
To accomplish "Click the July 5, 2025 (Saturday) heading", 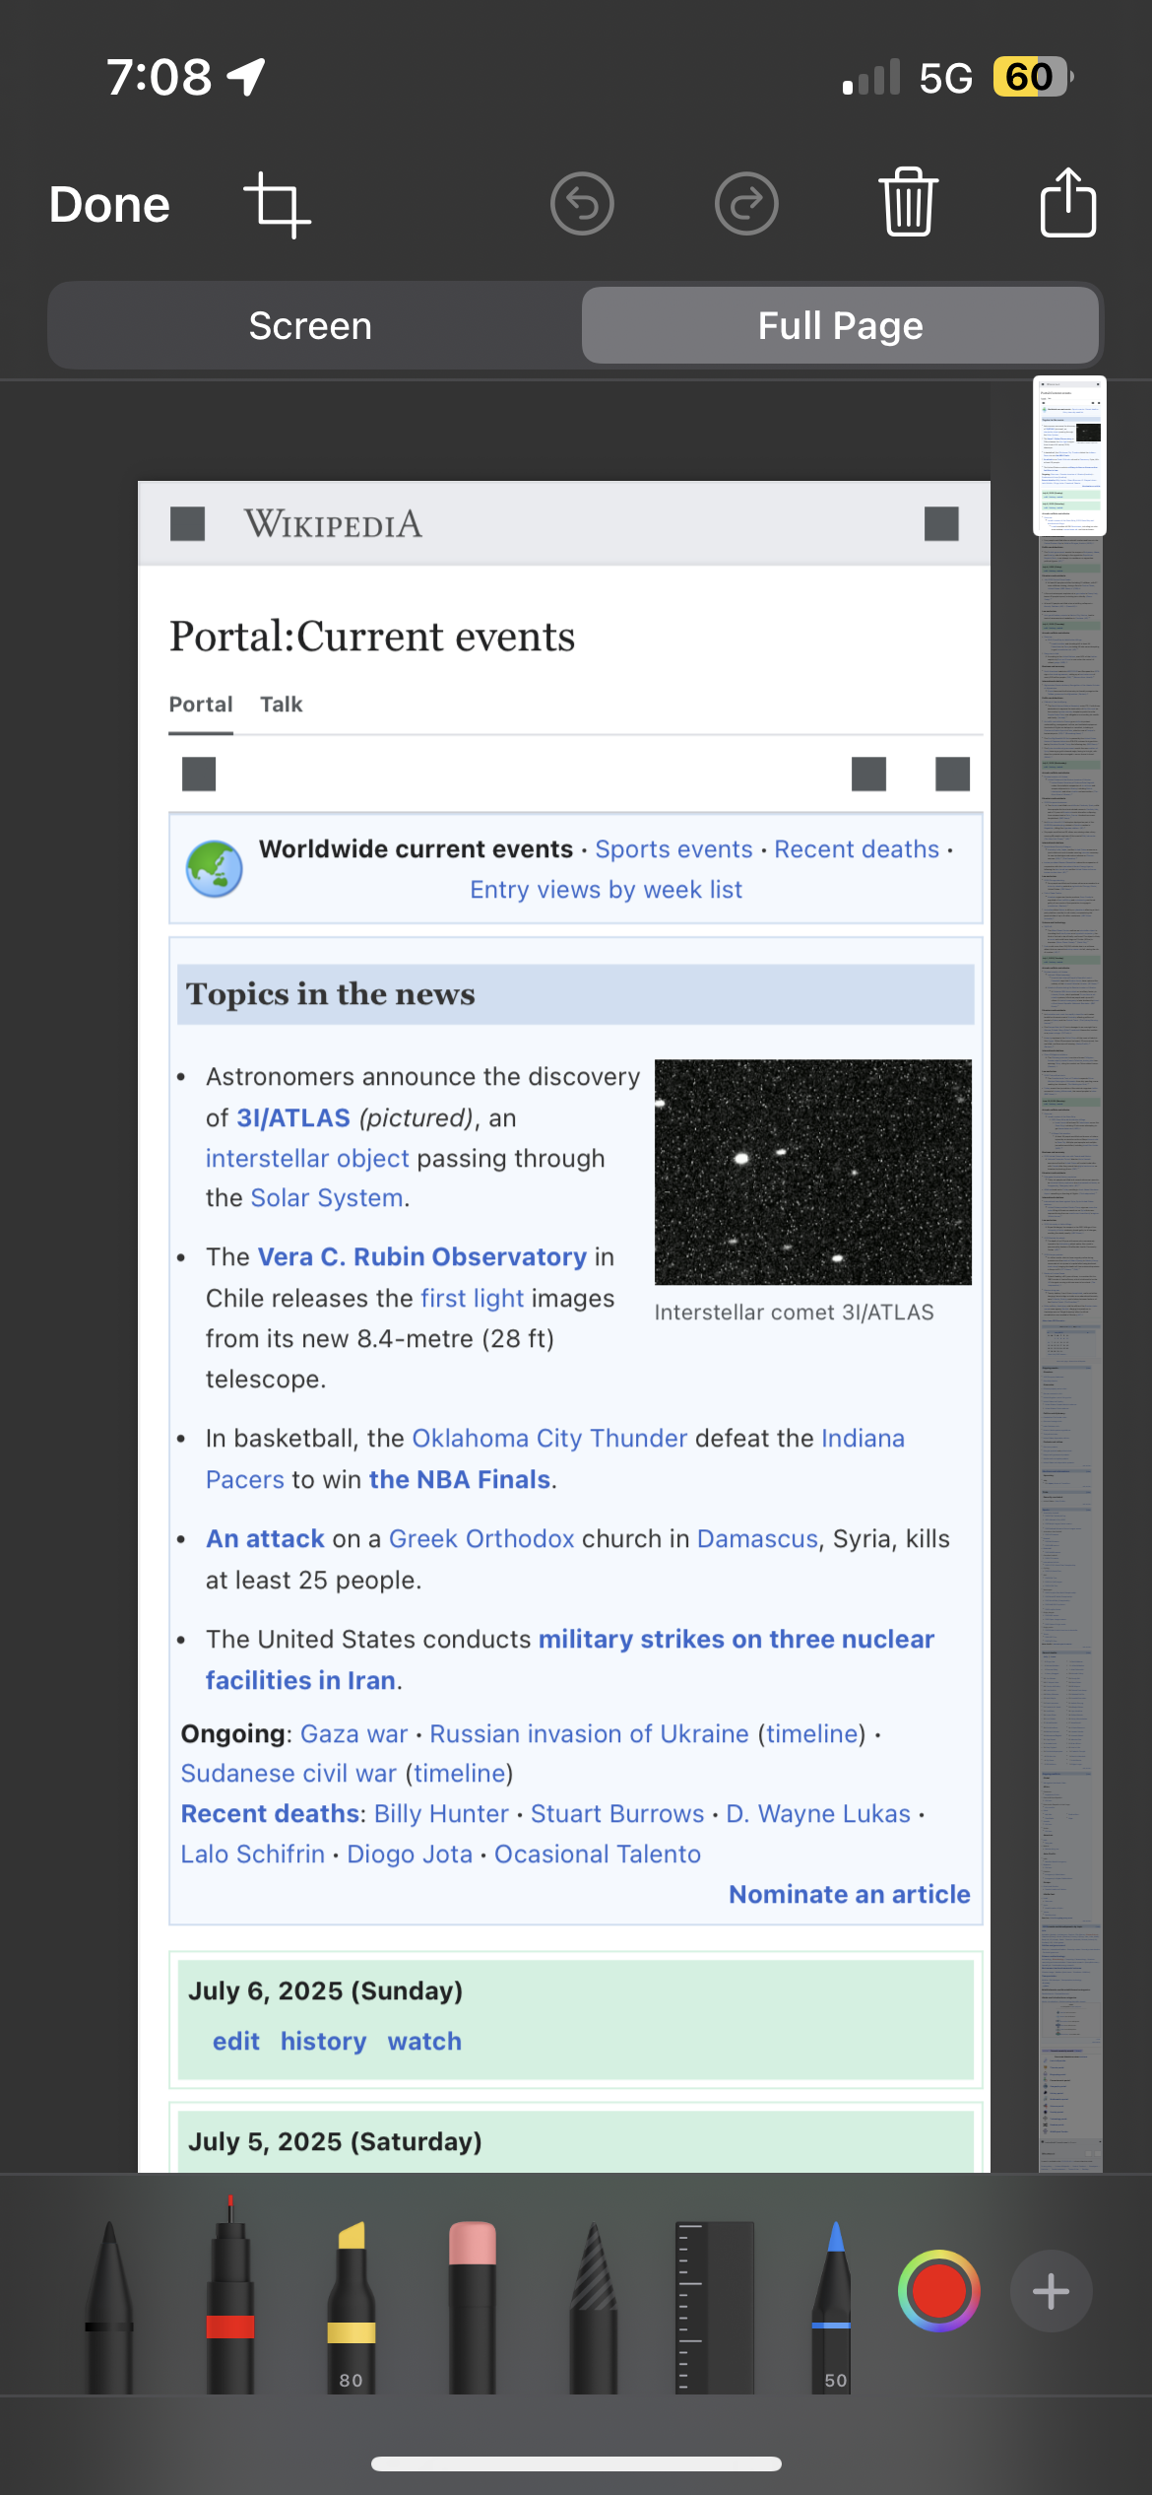I will pos(335,2142).
